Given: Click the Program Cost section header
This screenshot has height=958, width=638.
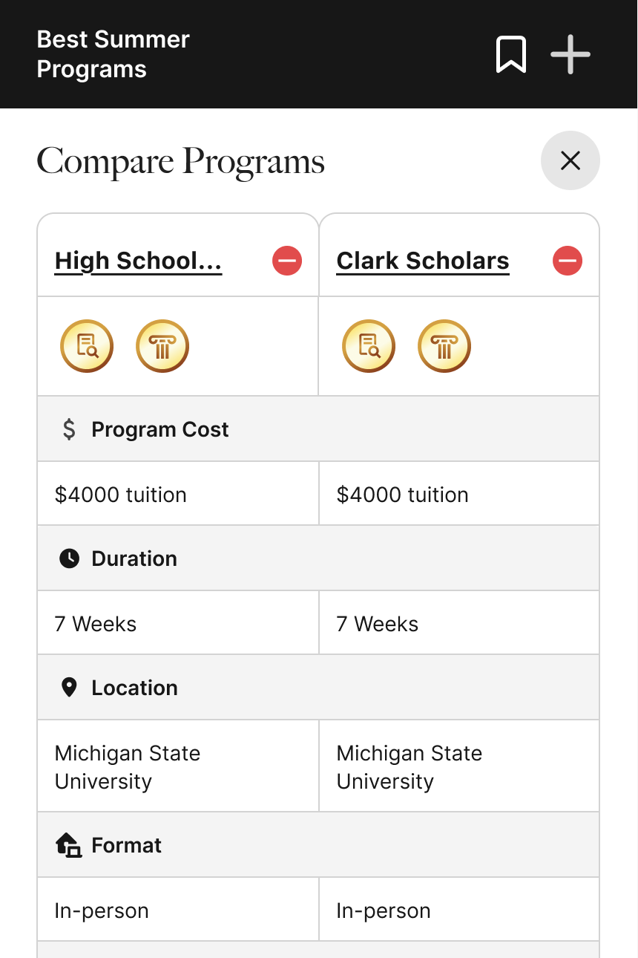Looking at the screenshot, I should [x=159, y=429].
